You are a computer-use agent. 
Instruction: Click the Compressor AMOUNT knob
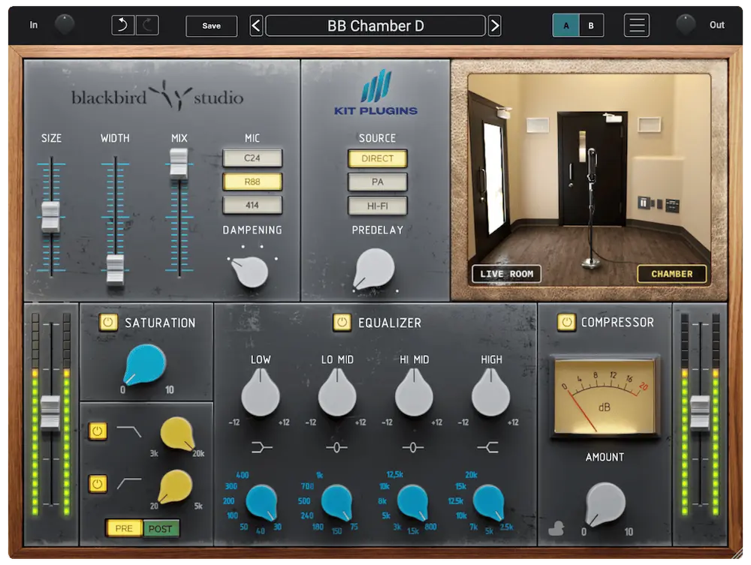(x=605, y=504)
